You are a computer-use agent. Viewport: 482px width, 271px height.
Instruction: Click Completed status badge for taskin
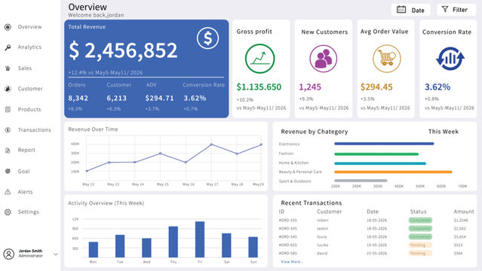(420, 228)
